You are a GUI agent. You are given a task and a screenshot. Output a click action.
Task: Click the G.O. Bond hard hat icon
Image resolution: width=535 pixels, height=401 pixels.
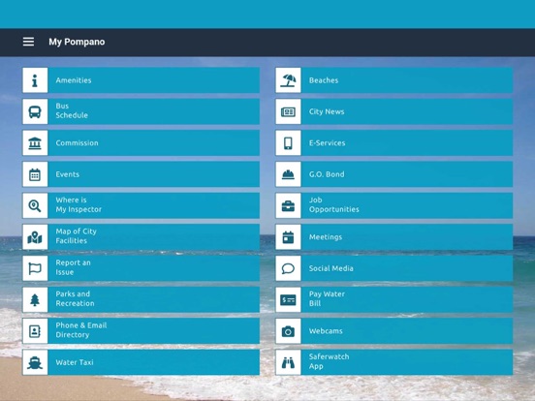click(288, 174)
